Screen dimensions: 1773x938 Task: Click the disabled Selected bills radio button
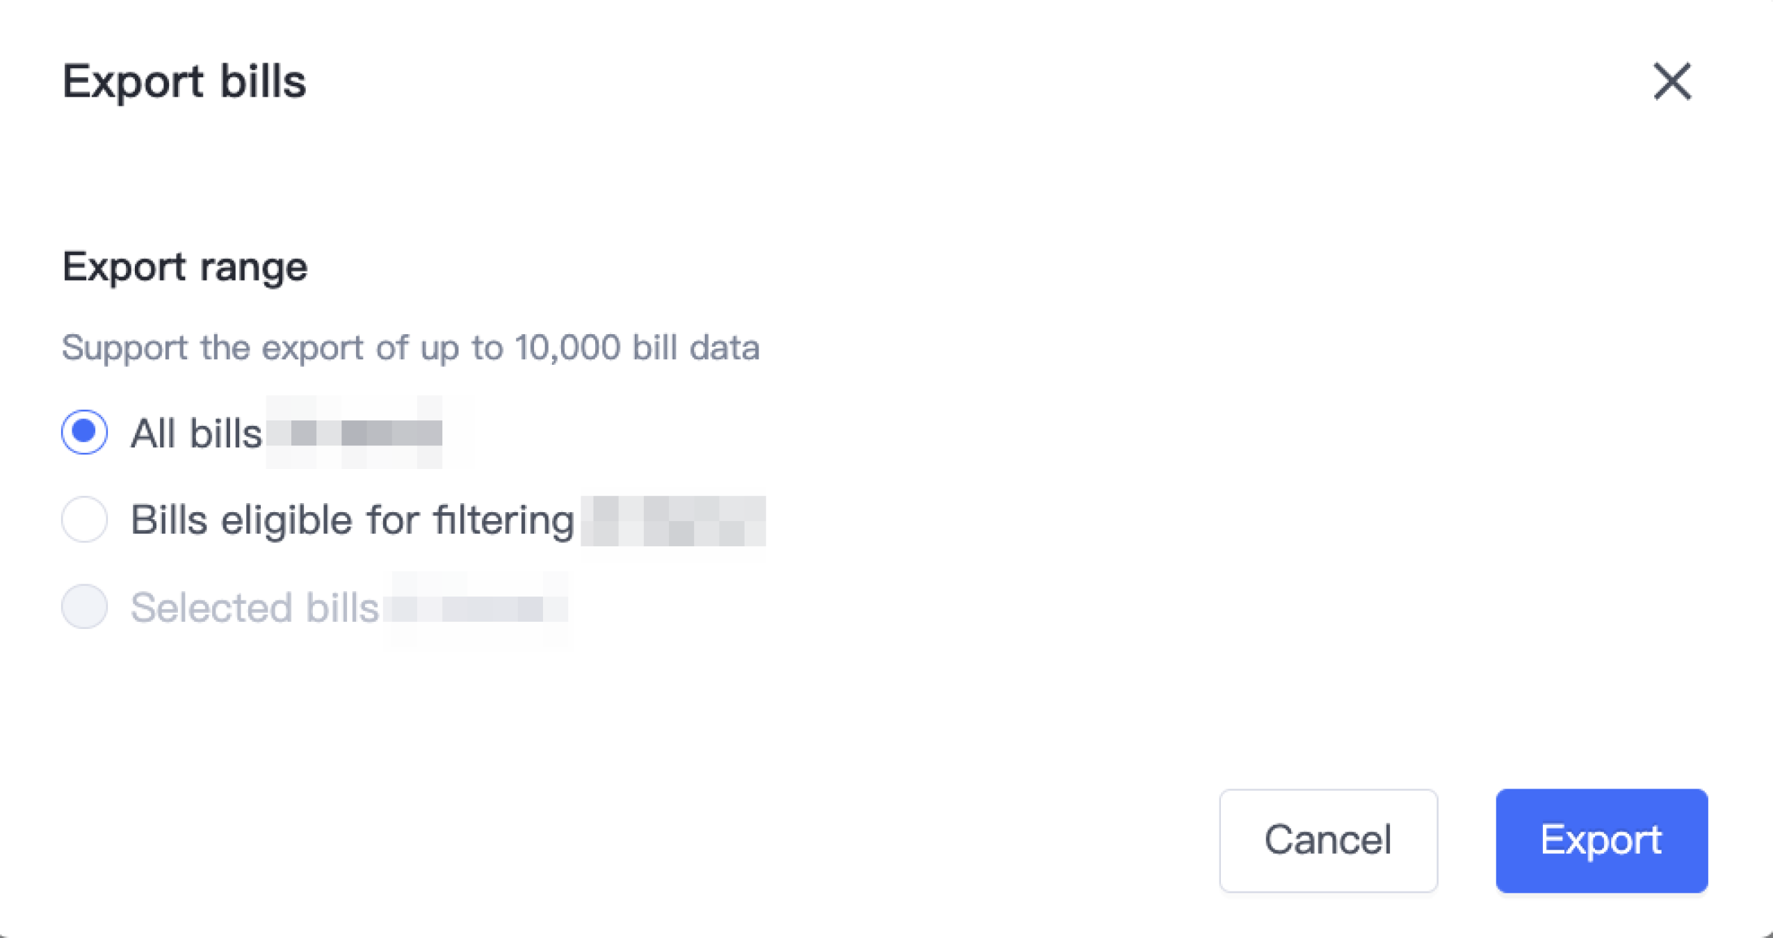tap(85, 607)
